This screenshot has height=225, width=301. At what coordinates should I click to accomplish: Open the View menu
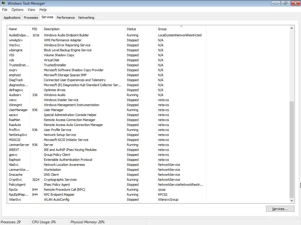click(31, 10)
